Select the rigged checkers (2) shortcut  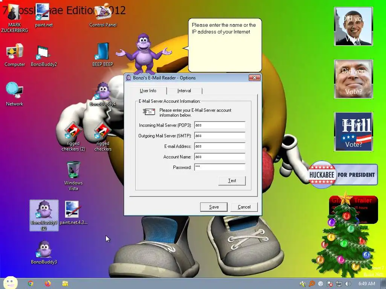coord(73,137)
